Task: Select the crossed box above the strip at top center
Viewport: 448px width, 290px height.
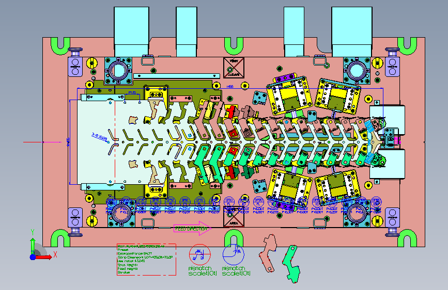Action: coord(234,68)
